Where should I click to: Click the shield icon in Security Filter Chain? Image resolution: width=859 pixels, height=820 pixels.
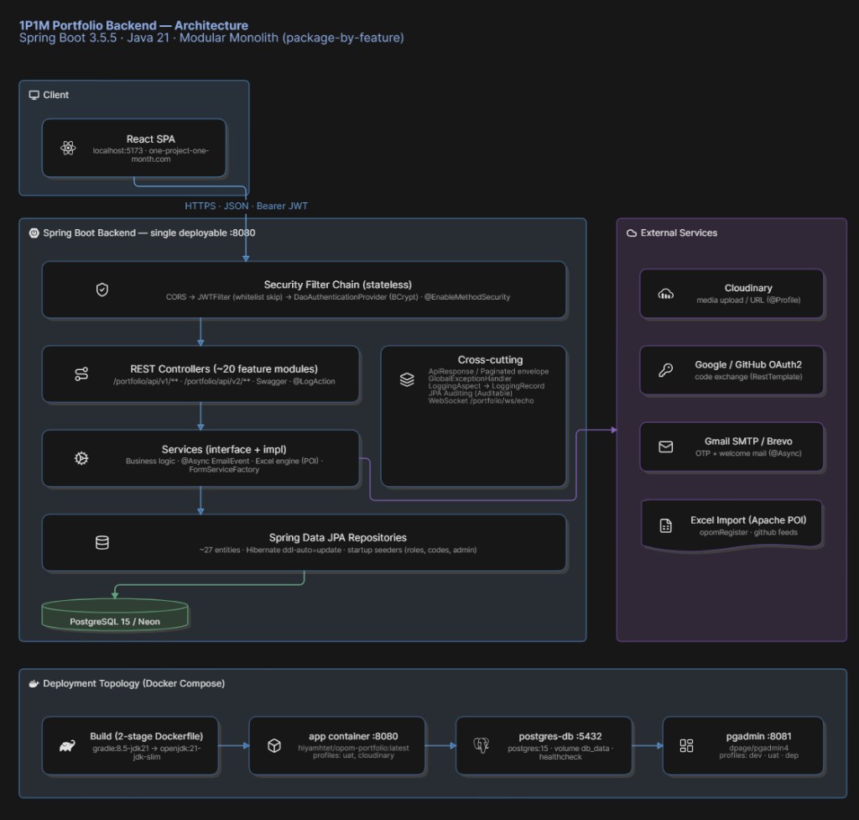(x=102, y=290)
